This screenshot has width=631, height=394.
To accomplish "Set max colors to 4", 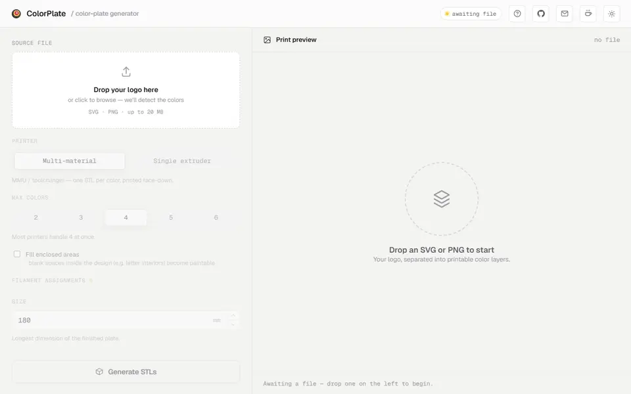I will [126, 217].
